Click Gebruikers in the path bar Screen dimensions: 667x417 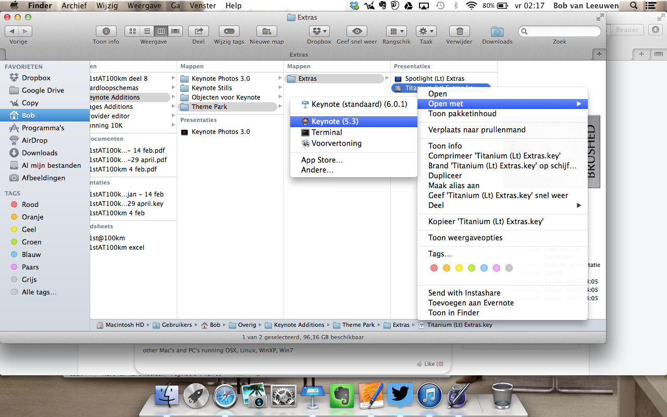(173, 325)
